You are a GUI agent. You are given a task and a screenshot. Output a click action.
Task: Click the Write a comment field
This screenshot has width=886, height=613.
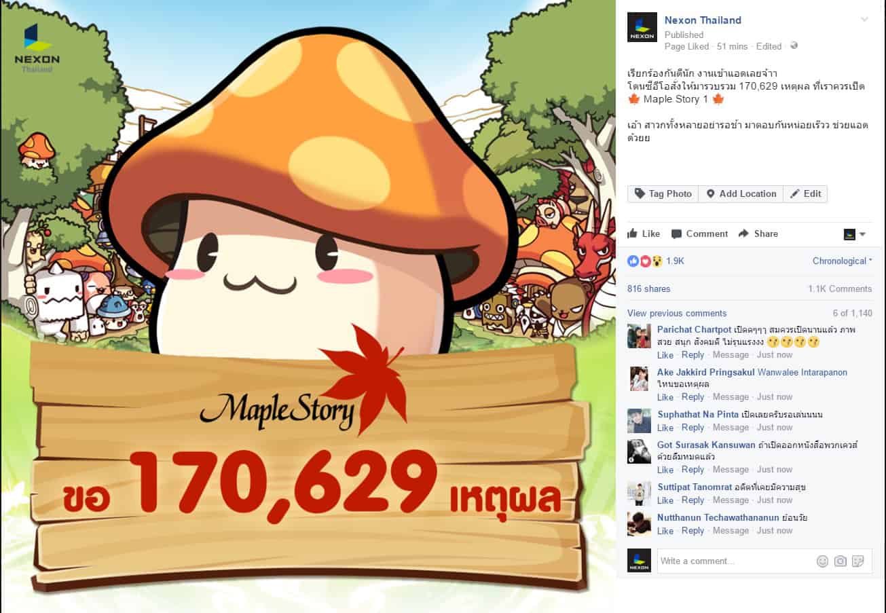[736, 561]
